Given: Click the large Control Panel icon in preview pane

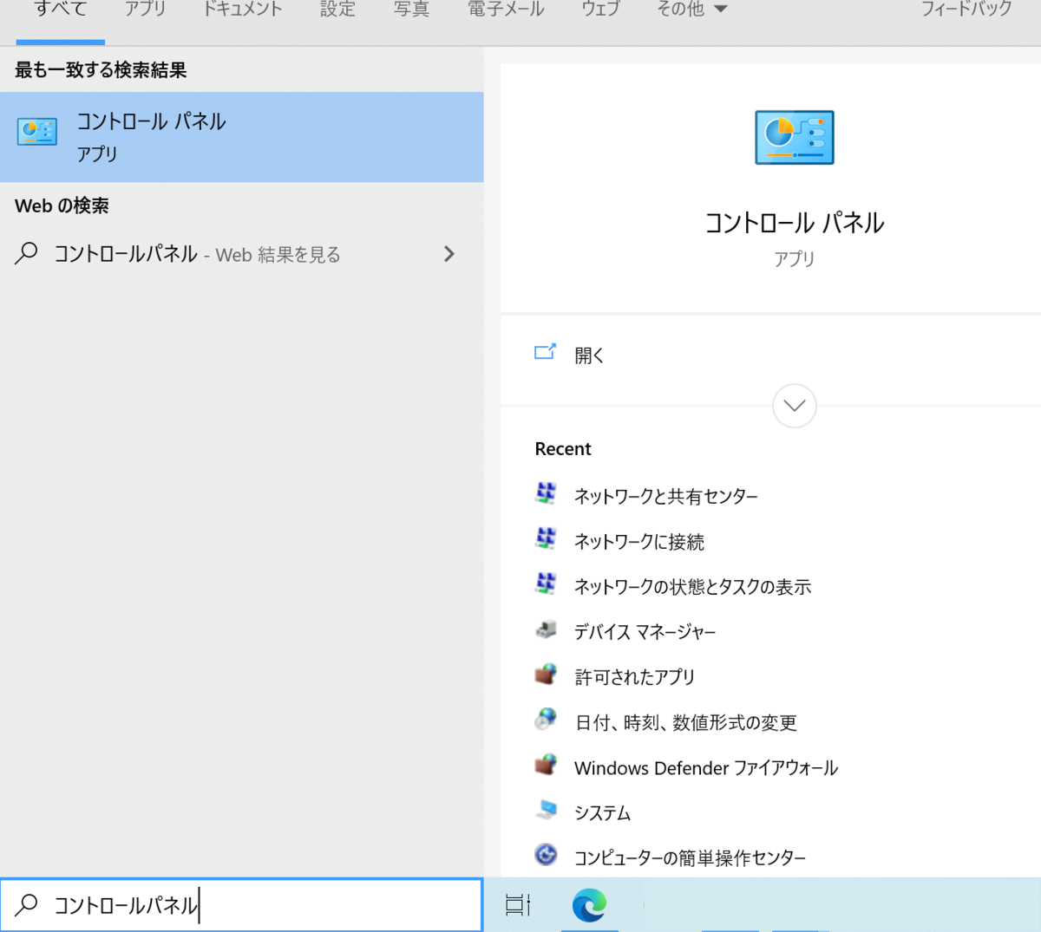Looking at the screenshot, I should (x=795, y=138).
